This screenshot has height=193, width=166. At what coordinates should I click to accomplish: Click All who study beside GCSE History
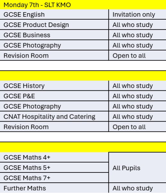(x=137, y=86)
